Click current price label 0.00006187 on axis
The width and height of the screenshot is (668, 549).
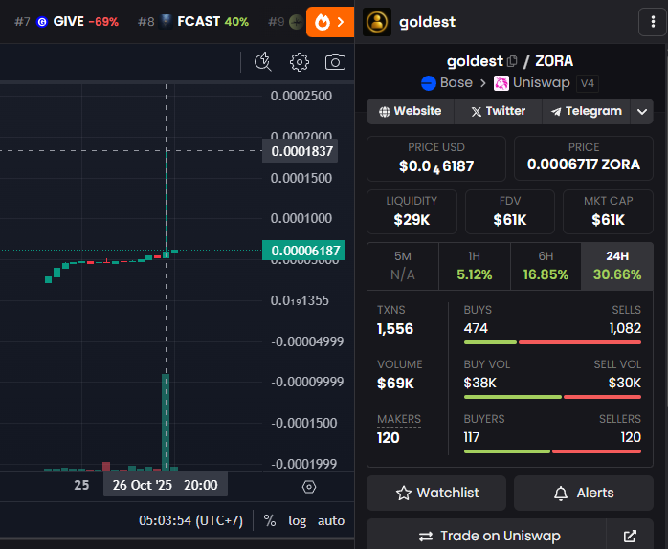coord(303,251)
